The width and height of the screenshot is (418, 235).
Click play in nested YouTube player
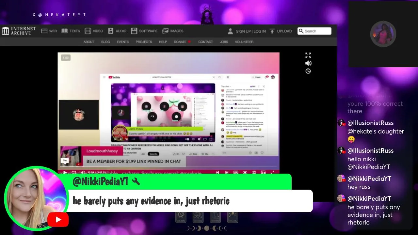click(115, 139)
